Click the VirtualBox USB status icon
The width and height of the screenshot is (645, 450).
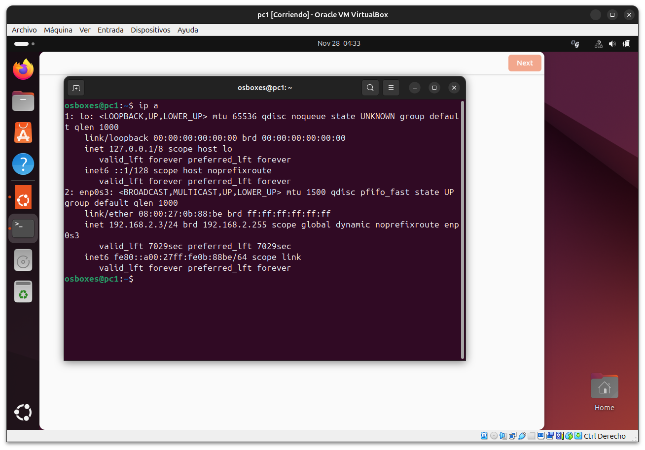coord(522,436)
